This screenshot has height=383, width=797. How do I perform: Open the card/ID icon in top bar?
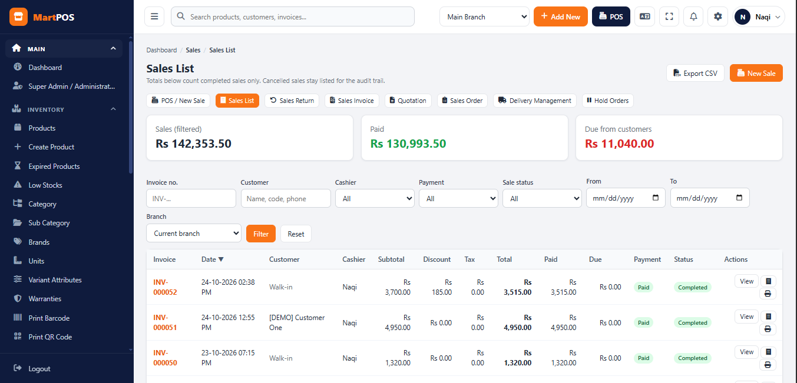tap(644, 16)
